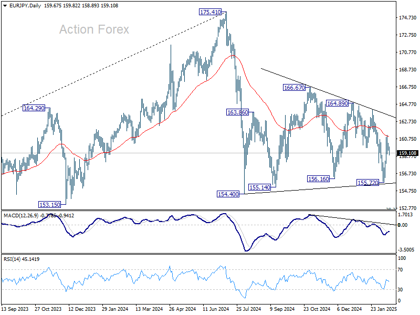Click the 153.150 low price label
Image resolution: width=420 pixels, height=315 pixels.
(51, 204)
